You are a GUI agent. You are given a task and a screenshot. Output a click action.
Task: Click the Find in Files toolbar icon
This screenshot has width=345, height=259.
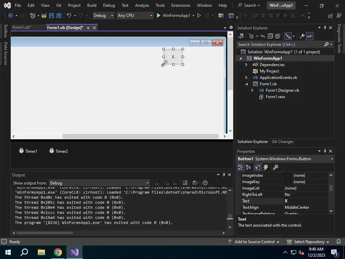(221, 16)
